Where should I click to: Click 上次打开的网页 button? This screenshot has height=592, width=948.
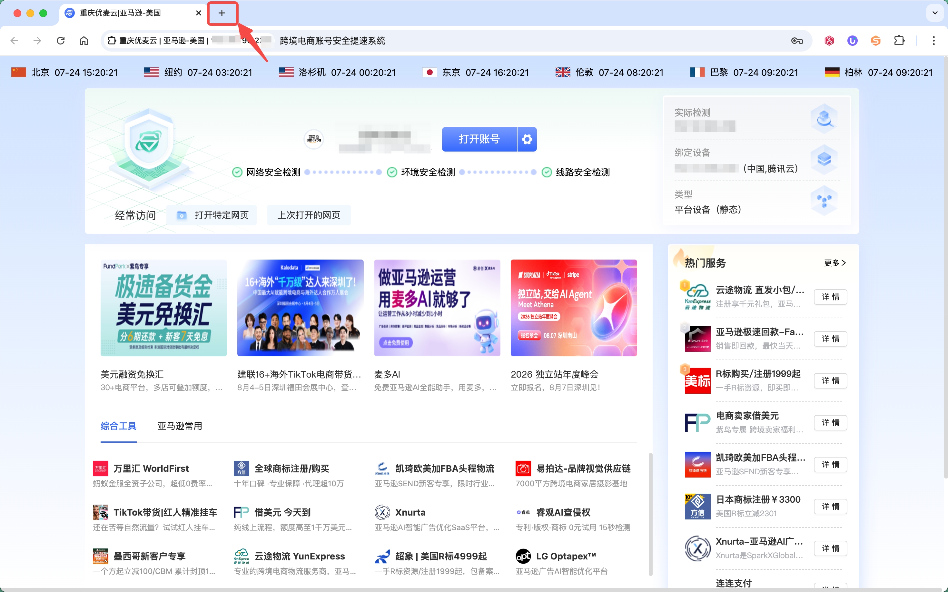309,215
